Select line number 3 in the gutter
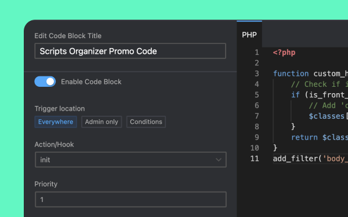Viewport: 348px width, 217px height. (x=257, y=73)
